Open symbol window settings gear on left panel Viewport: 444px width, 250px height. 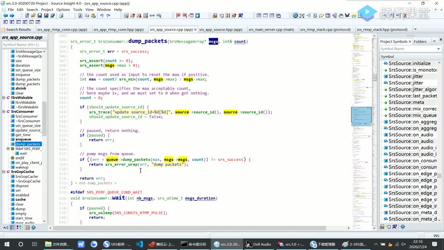pos(34,228)
